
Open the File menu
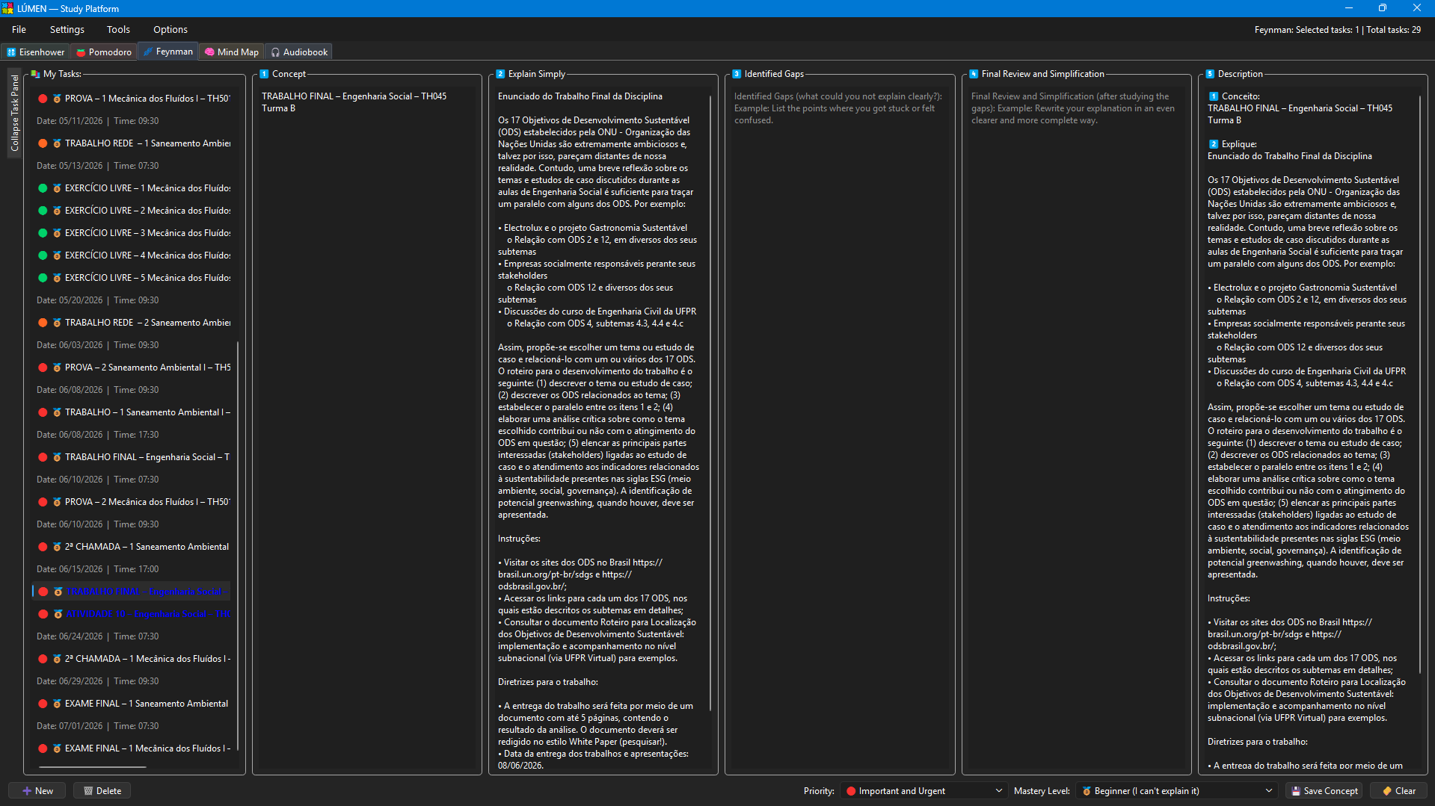pos(19,30)
